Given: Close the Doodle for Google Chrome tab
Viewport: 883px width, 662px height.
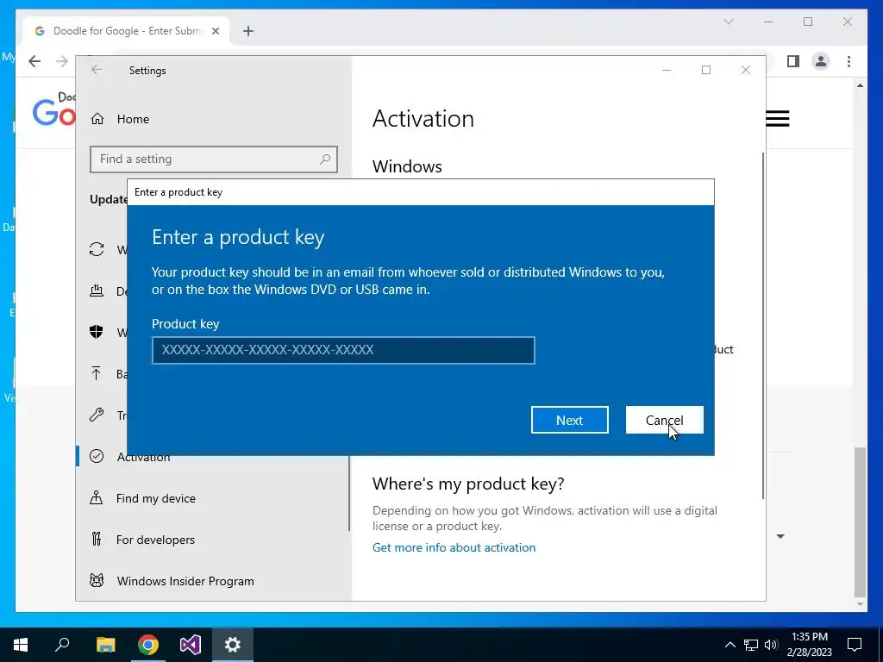Looking at the screenshot, I should pyautogui.click(x=215, y=31).
